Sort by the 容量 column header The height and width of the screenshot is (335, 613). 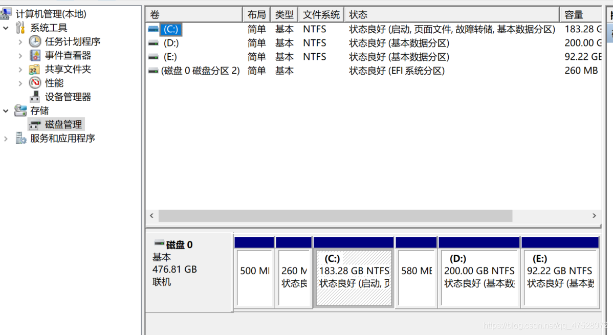tap(581, 15)
